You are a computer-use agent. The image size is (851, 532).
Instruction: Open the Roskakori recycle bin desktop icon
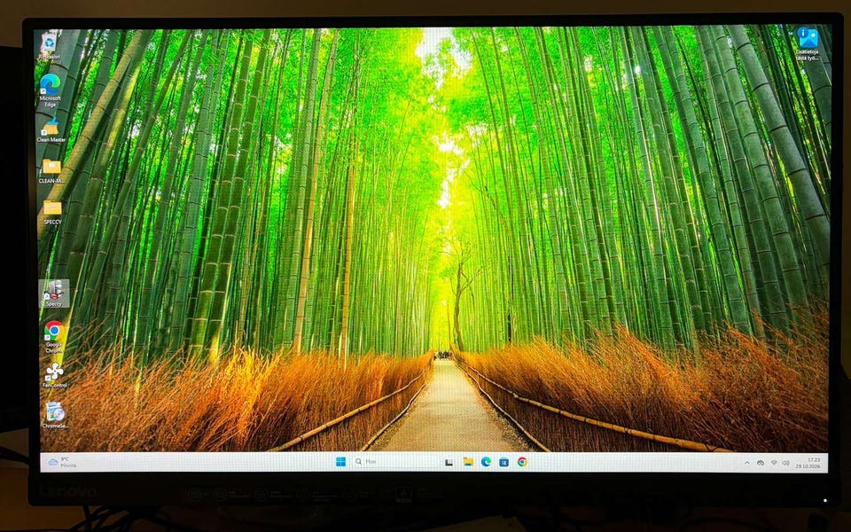tap(50, 45)
